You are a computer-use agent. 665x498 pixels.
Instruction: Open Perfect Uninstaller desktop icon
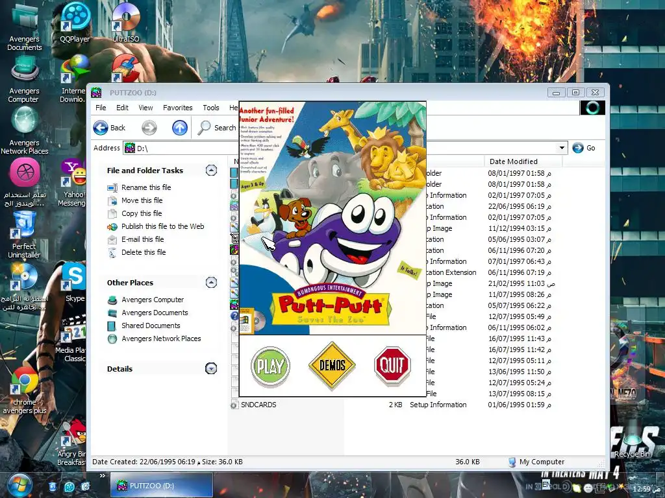coord(24,235)
